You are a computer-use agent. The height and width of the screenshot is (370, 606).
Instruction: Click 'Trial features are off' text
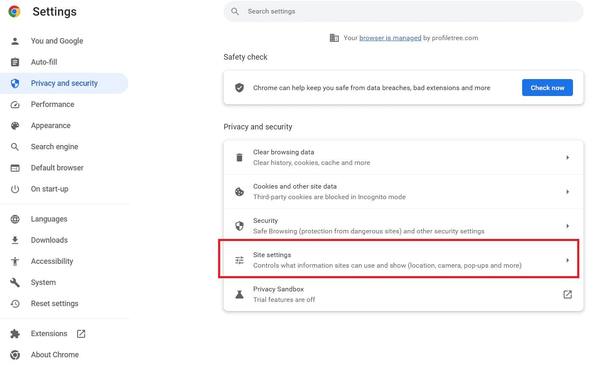[x=284, y=300]
